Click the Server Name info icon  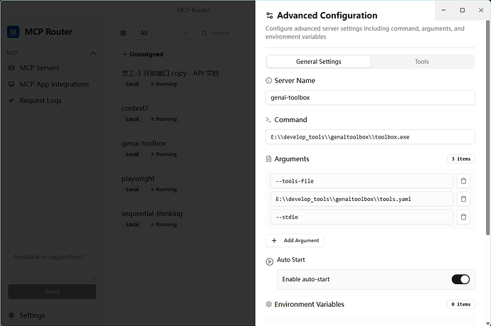[x=269, y=81]
